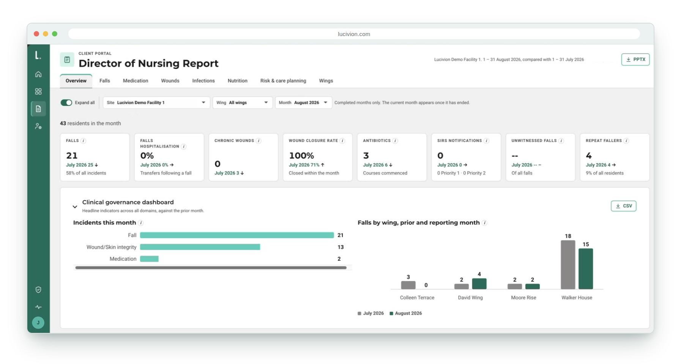Download the report as PPTX
The height and width of the screenshot is (364, 681).
tap(635, 60)
